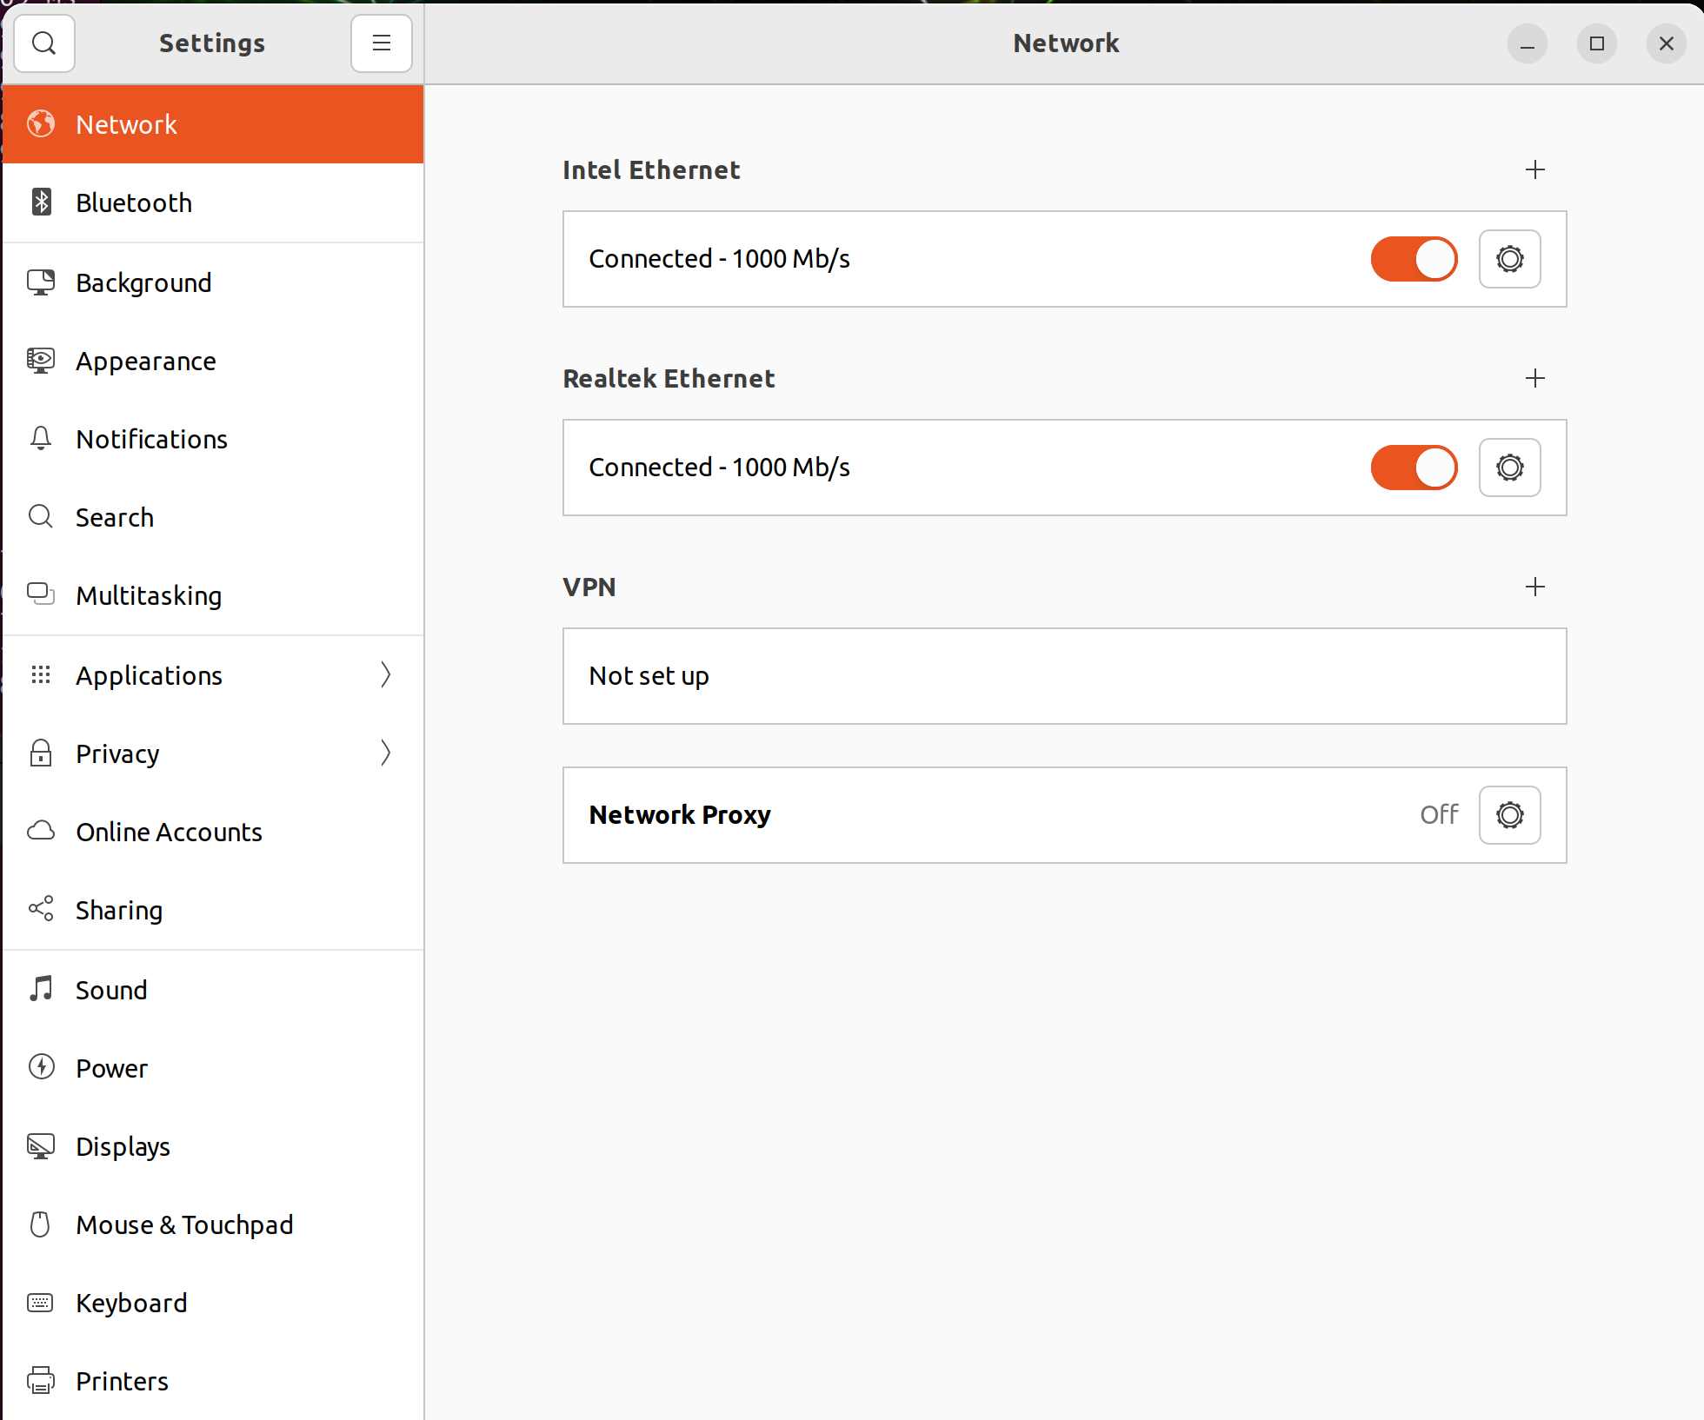Select Bluetooth in the sidebar
1704x1420 pixels.
pos(134,202)
